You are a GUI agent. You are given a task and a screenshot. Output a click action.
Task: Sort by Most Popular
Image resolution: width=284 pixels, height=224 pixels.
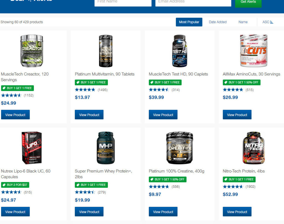pyautogui.click(x=189, y=22)
